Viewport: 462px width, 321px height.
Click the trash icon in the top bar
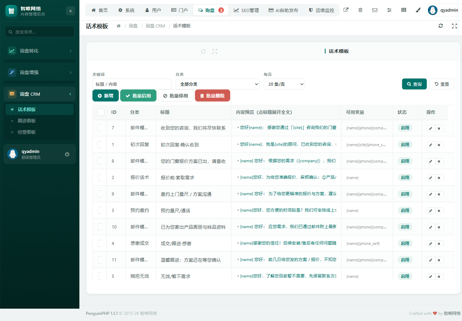click(360, 10)
